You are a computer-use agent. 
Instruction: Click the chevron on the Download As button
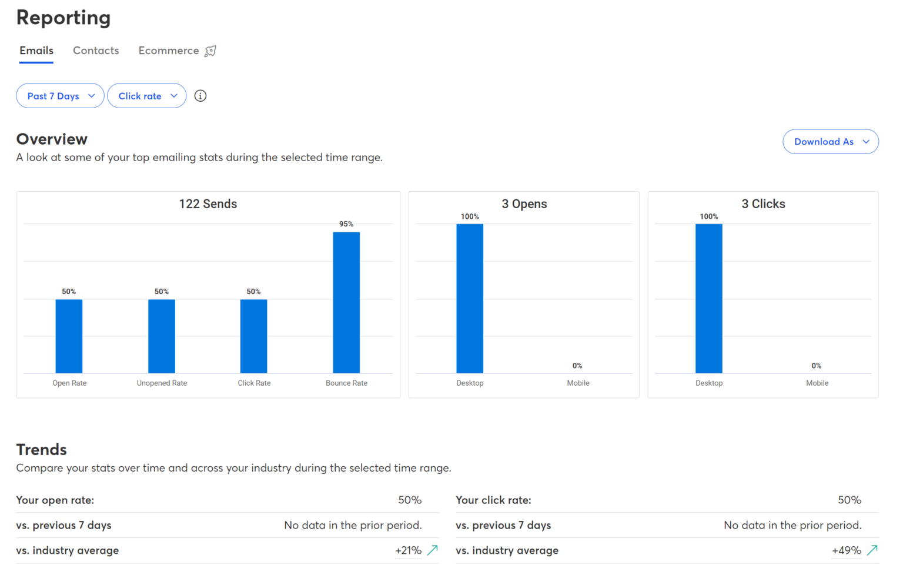[865, 141]
